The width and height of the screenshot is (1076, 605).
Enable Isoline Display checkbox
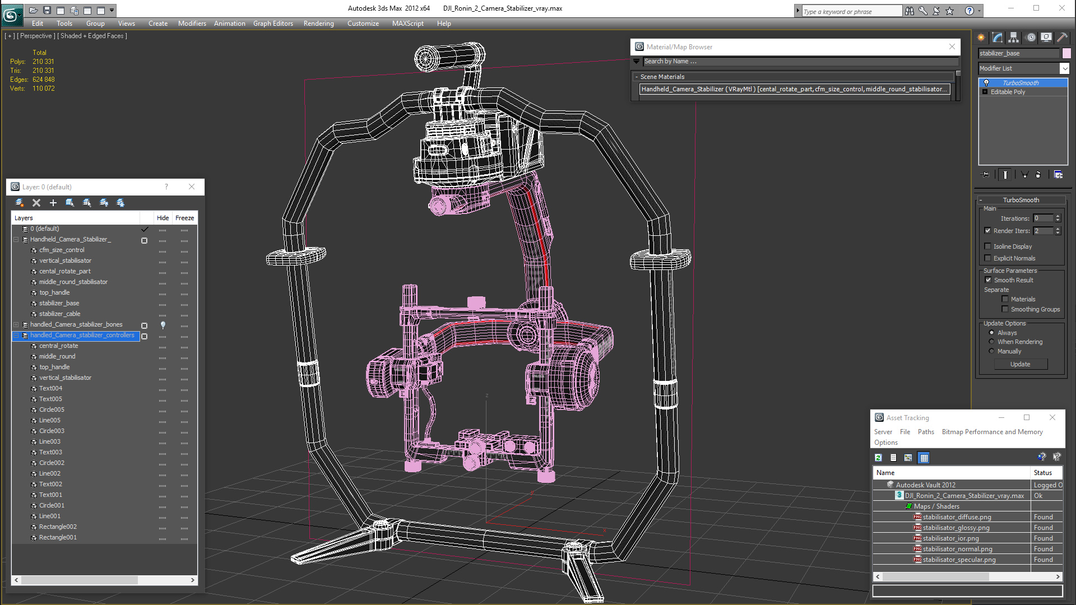(988, 246)
